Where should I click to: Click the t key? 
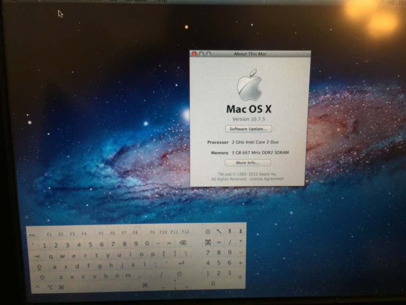tap(97, 255)
